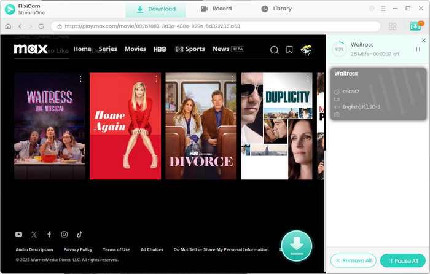
Task: Open Facebook social icon
Action: 49,234
